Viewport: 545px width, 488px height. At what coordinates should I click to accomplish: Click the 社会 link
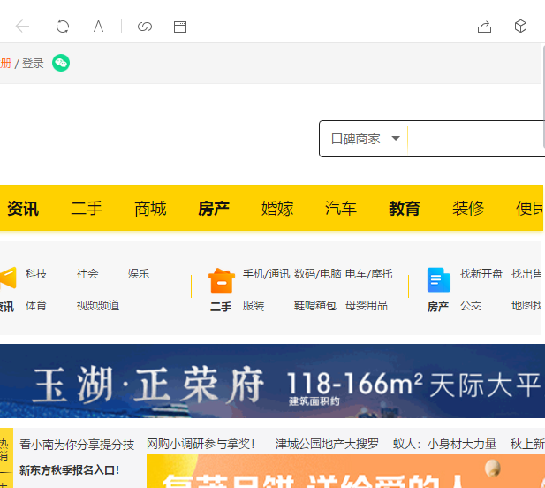point(87,274)
